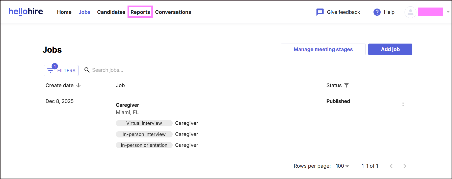Open the Caregiver job title
The image size is (452, 179).
[x=127, y=105]
